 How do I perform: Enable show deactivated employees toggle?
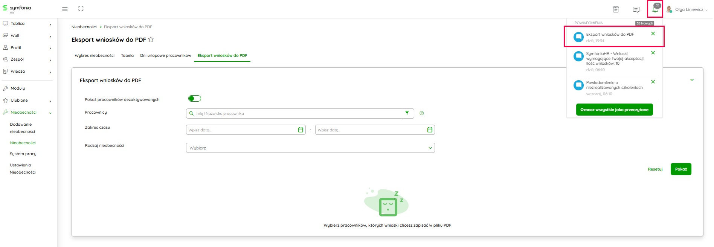coord(195,99)
